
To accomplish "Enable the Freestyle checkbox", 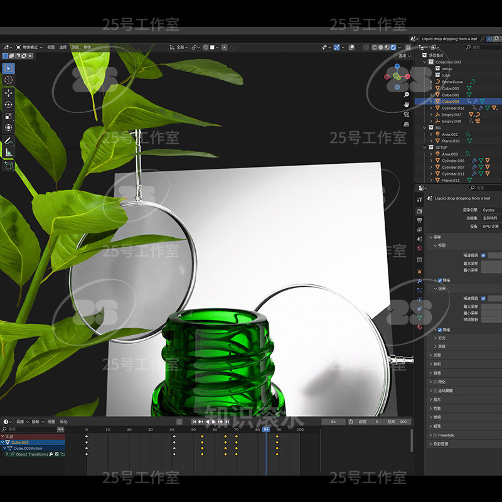I will pos(435,435).
